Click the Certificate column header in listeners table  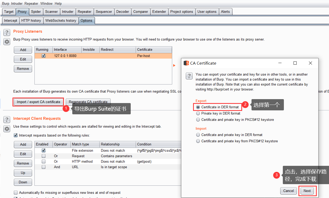[154, 49]
